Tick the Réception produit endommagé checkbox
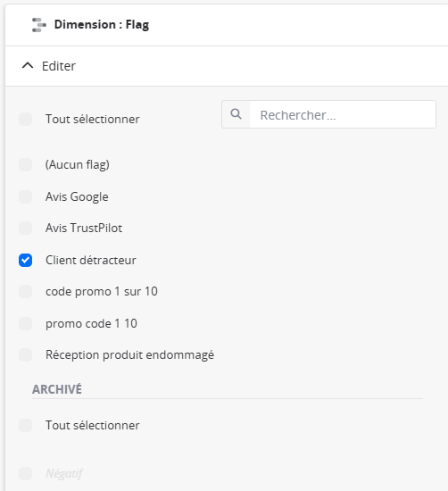This screenshot has width=448, height=491. 25,355
